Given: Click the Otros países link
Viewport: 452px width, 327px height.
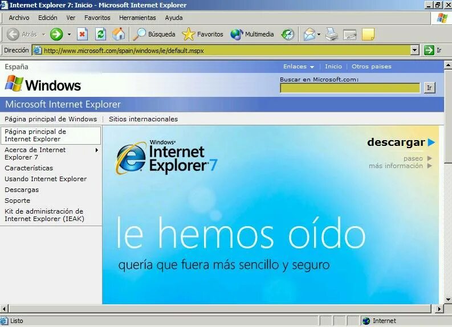Looking at the screenshot, I should 372,66.
